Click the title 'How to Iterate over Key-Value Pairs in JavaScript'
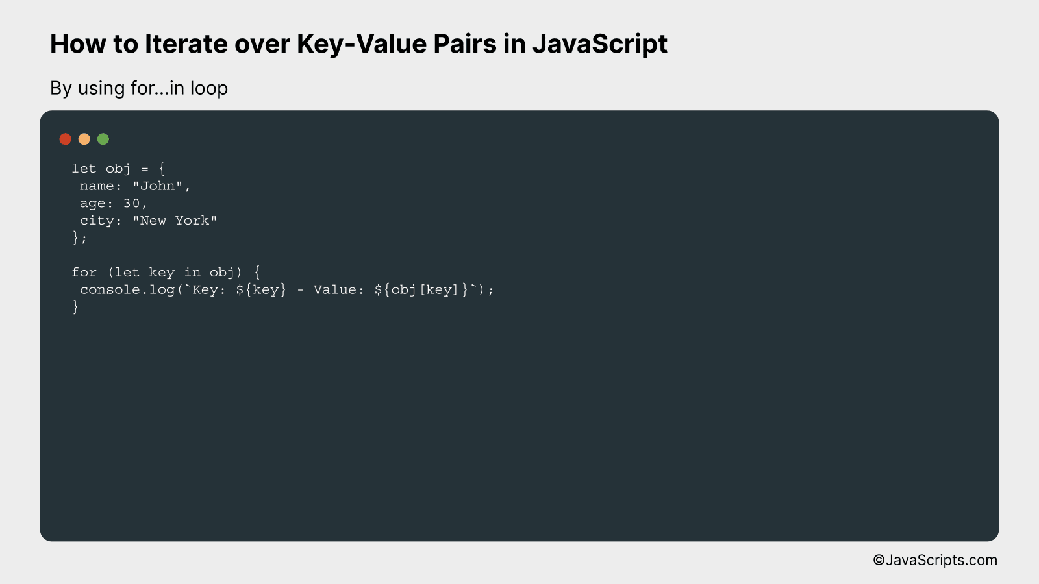 click(x=358, y=44)
